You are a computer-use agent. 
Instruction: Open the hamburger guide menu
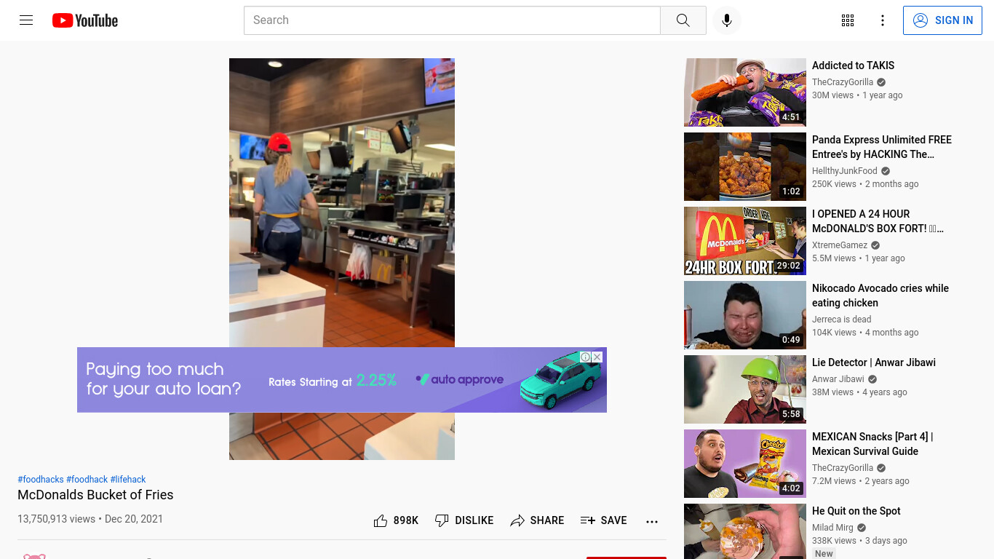pyautogui.click(x=26, y=20)
